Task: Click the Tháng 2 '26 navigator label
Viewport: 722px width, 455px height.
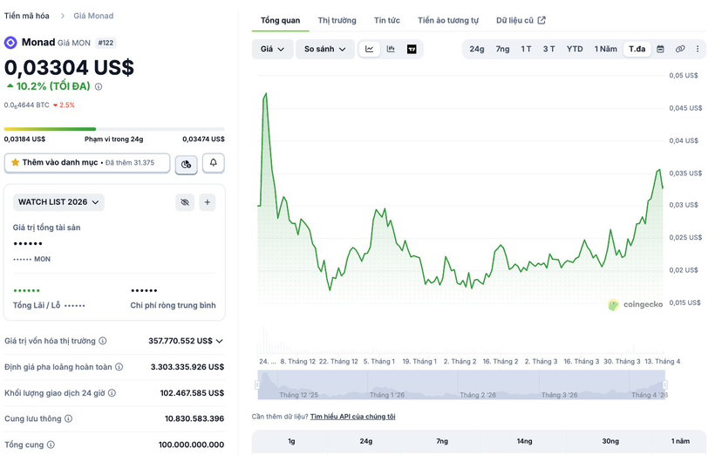Action: (478, 395)
